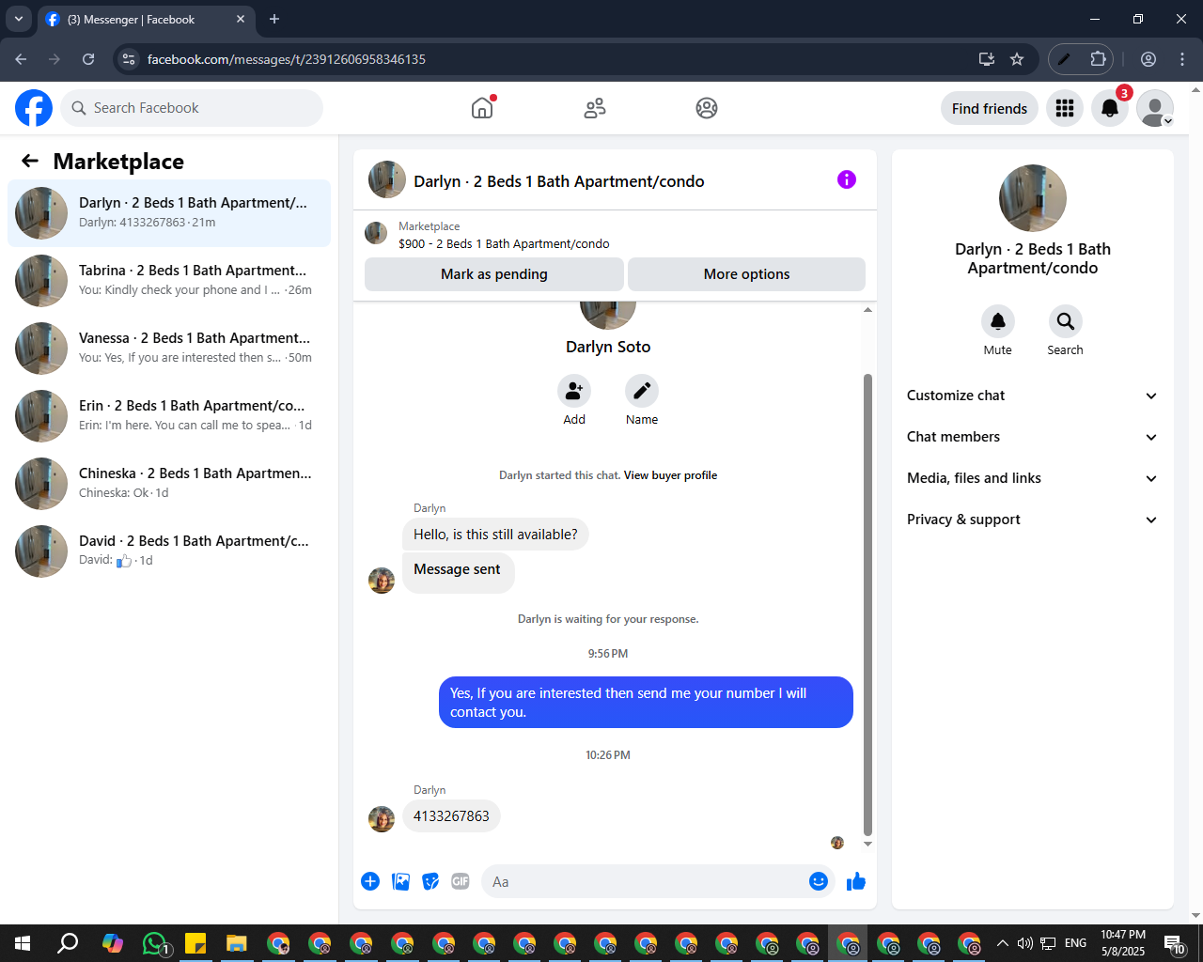Image resolution: width=1203 pixels, height=962 pixels.
Task: Bookmark page with star icon
Action: (x=1017, y=59)
